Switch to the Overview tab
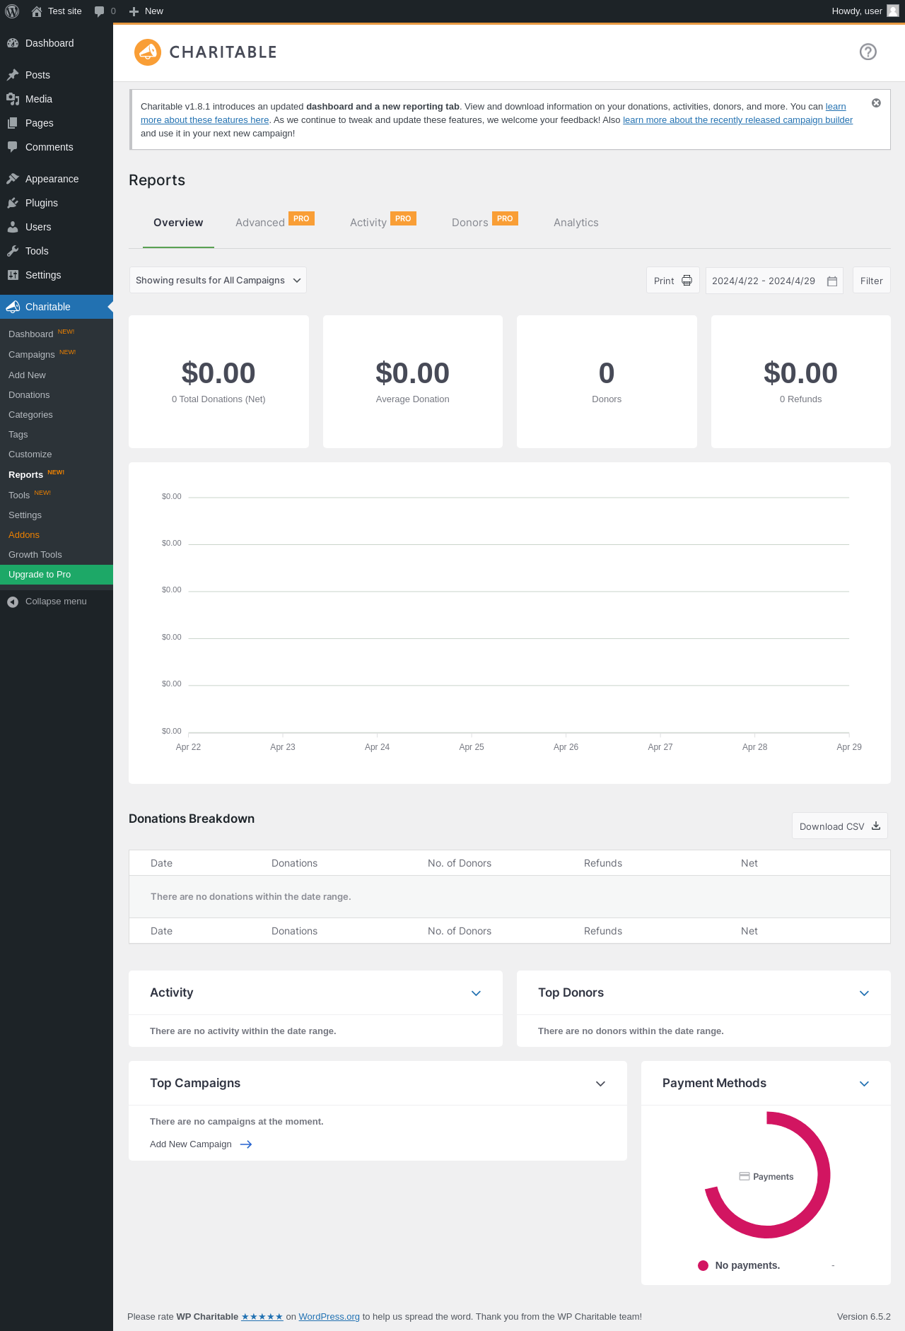Screen dimensions: 905x1331 coord(178,223)
